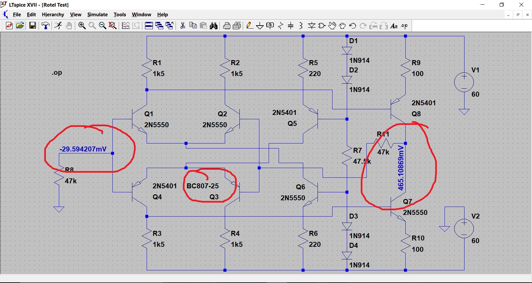
Task: Click the Paste clipboard icon
Action: pyautogui.click(x=203, y=26)
